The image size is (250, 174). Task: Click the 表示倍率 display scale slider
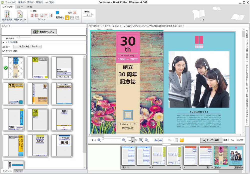18,38
